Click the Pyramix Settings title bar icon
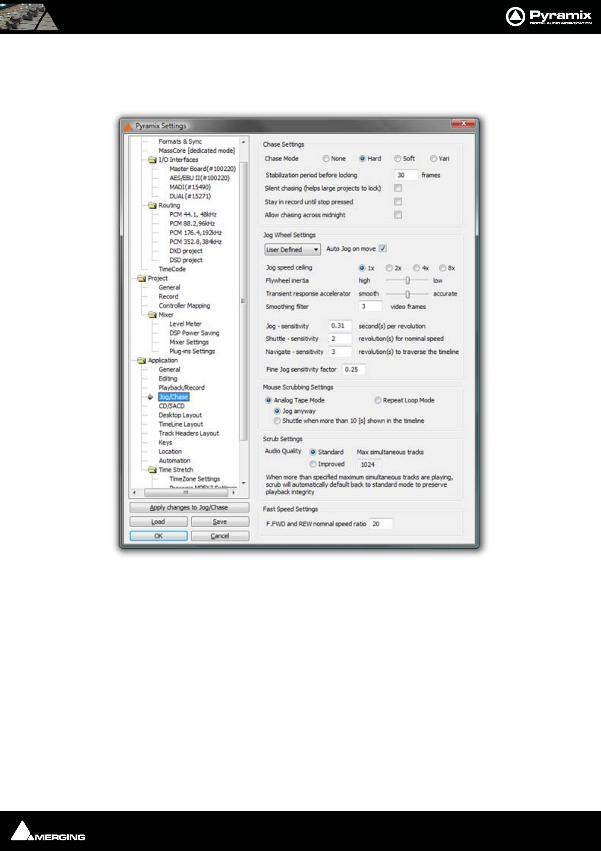The image size is (601, 851). click(128, 126)
